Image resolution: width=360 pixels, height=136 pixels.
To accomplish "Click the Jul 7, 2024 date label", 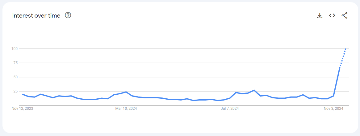I will click(x=230, y=109).
